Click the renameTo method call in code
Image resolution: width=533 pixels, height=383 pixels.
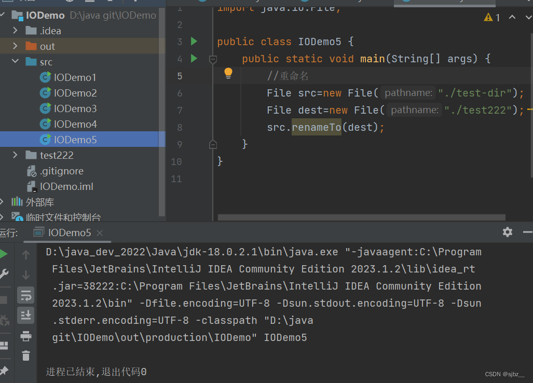317,127
